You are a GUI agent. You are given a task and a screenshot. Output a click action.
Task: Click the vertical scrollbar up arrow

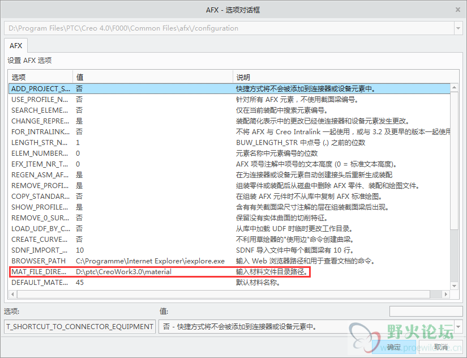[x=454, y=87]
